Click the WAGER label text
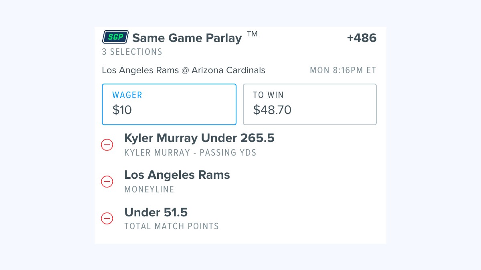The width and height of the screenshot is (481, 270). point(127,95)
